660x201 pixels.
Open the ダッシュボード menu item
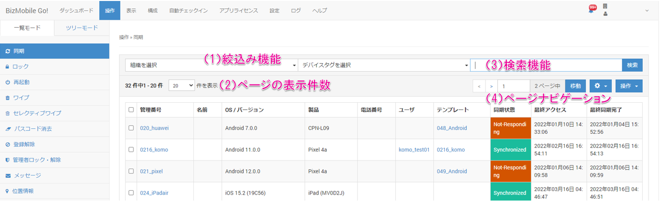[76, 10]
